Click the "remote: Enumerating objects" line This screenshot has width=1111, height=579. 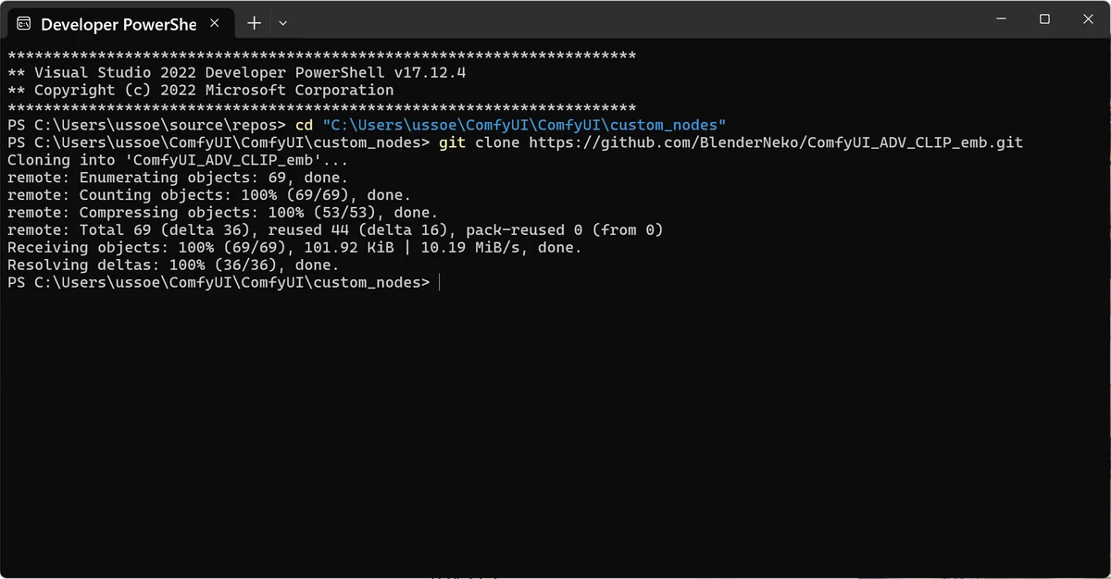(x=178, y=179)
